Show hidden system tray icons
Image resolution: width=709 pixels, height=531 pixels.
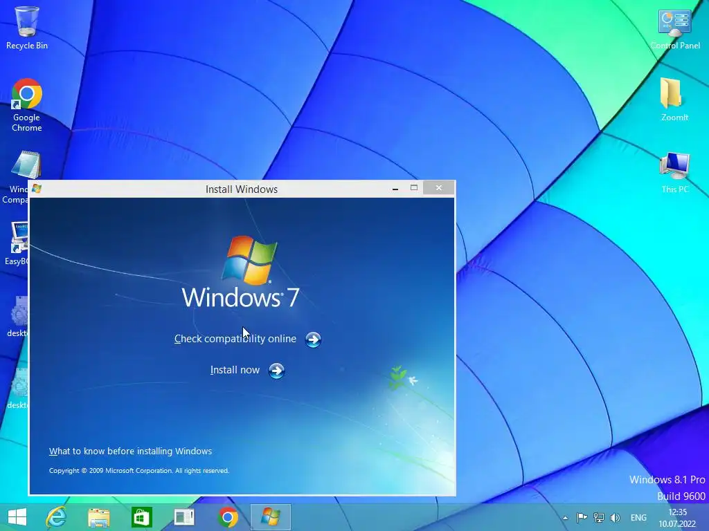point(565,518)
